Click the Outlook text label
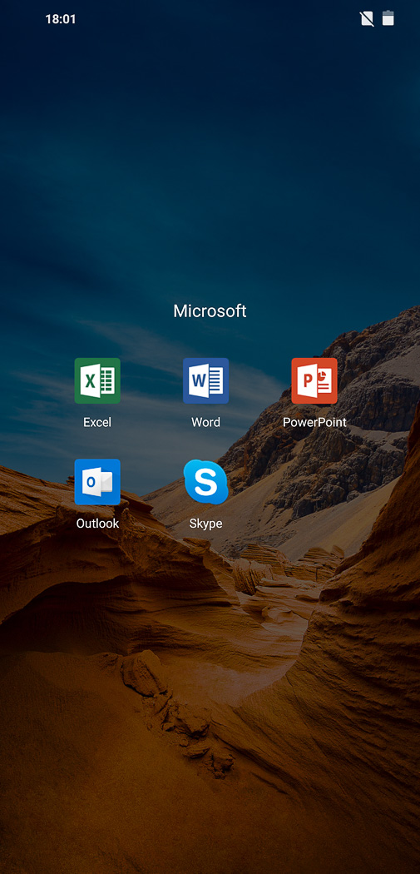Screen dimensions: 420x874 (x=97, y=524)
